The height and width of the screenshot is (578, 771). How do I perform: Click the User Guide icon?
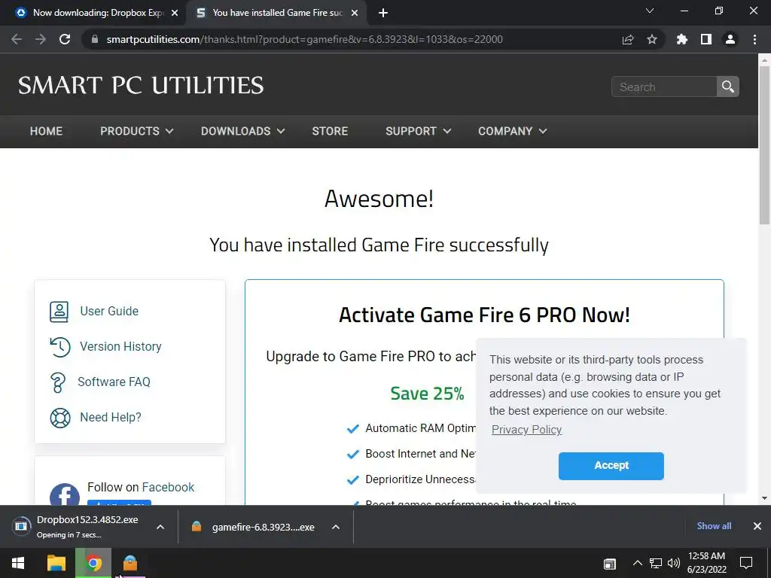click(59, 312)
